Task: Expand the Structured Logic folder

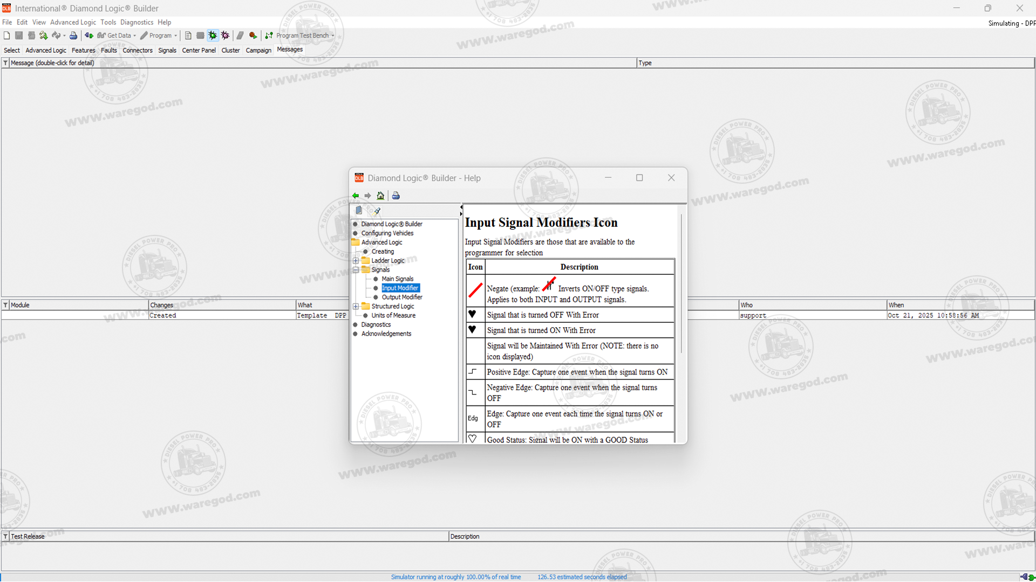Action: [356, 307]
